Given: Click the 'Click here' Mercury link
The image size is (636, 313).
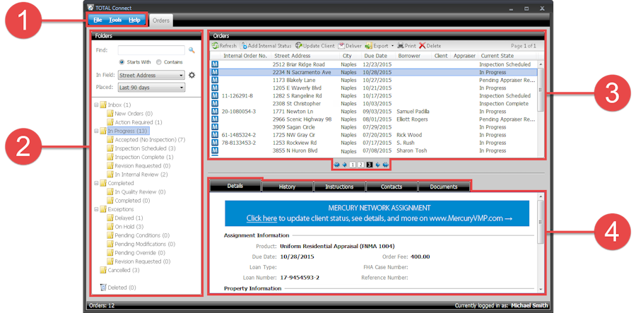Looking at the screenshot, I should (261, 218).
